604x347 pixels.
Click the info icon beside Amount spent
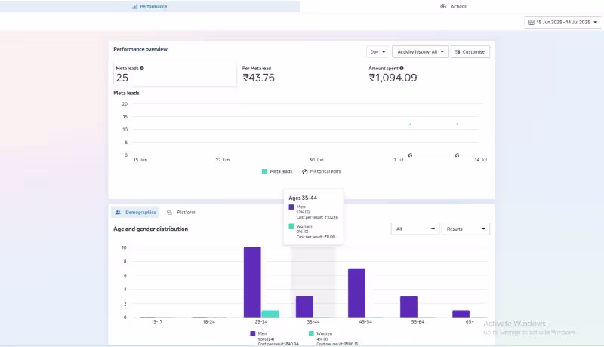tap(402, 69)
